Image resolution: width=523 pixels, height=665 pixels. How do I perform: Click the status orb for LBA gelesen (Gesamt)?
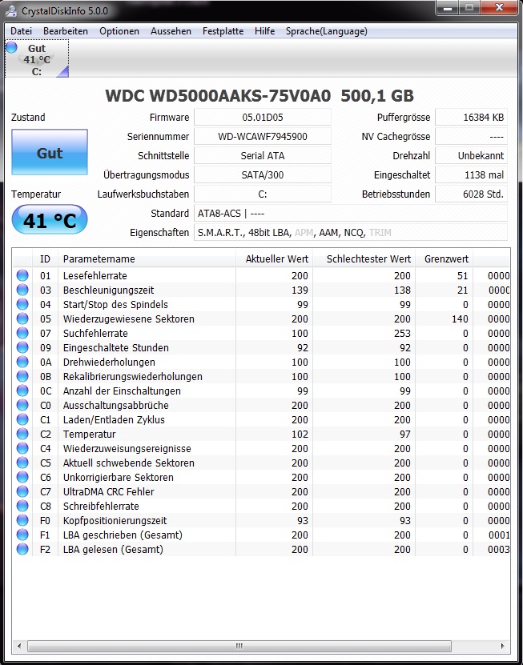click(x=22, y=550)
